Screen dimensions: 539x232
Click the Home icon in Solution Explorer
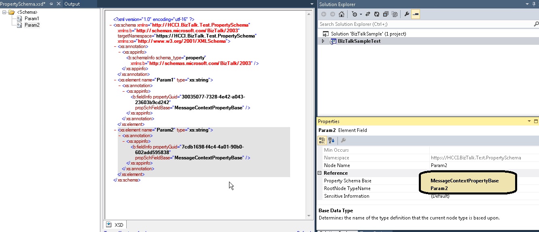coord(342,14)
